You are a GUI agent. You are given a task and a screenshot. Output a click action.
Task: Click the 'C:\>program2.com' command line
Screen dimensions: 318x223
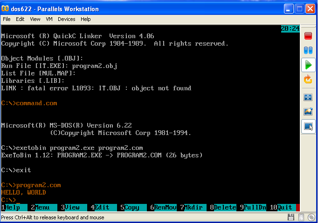pos(31,185)
